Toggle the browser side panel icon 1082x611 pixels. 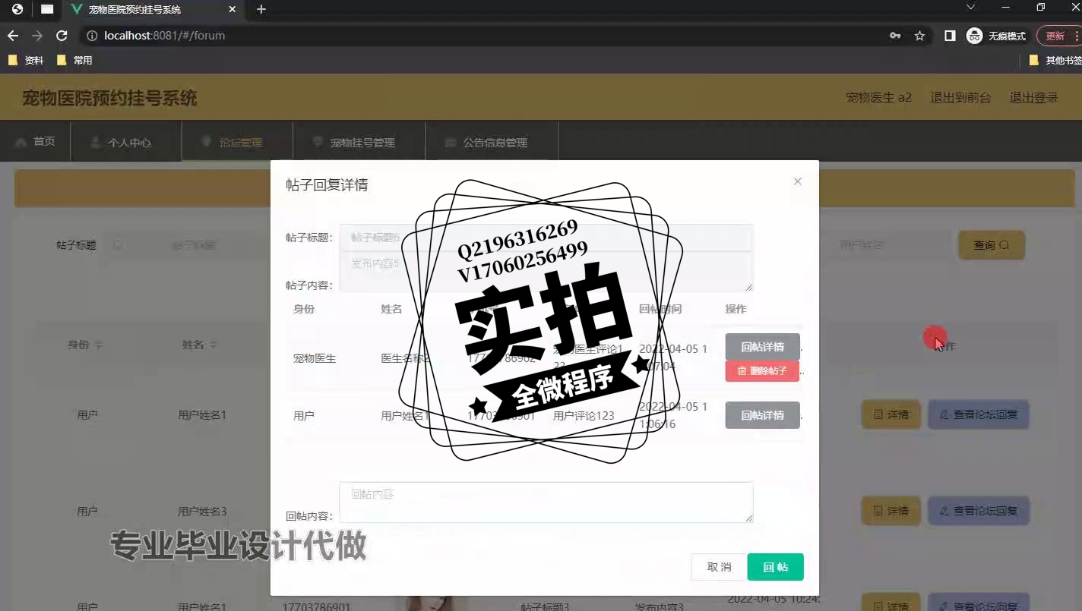tap(950, 36)
